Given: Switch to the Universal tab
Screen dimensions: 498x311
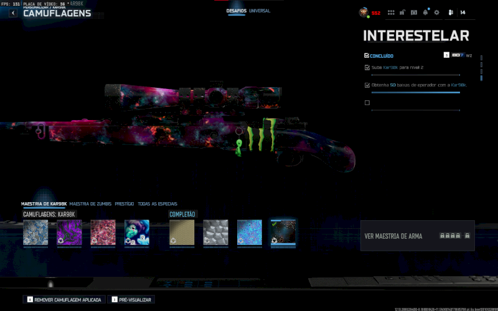Looking at the screenshot, I should click(x=260, y=11).
